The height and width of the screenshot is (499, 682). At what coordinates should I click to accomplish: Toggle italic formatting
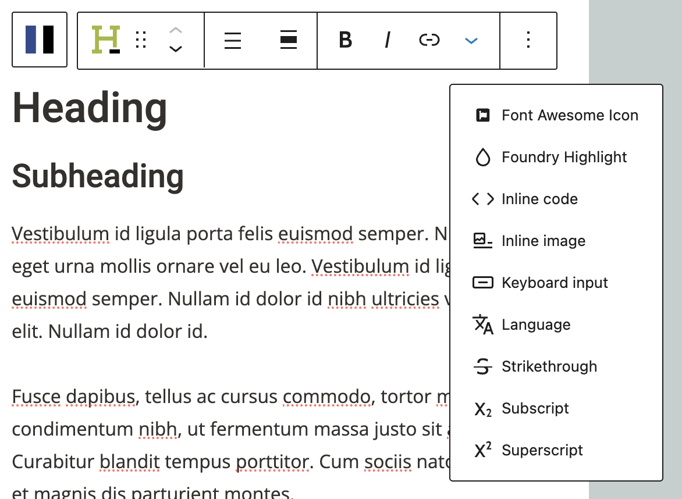[x=388, y=40]
